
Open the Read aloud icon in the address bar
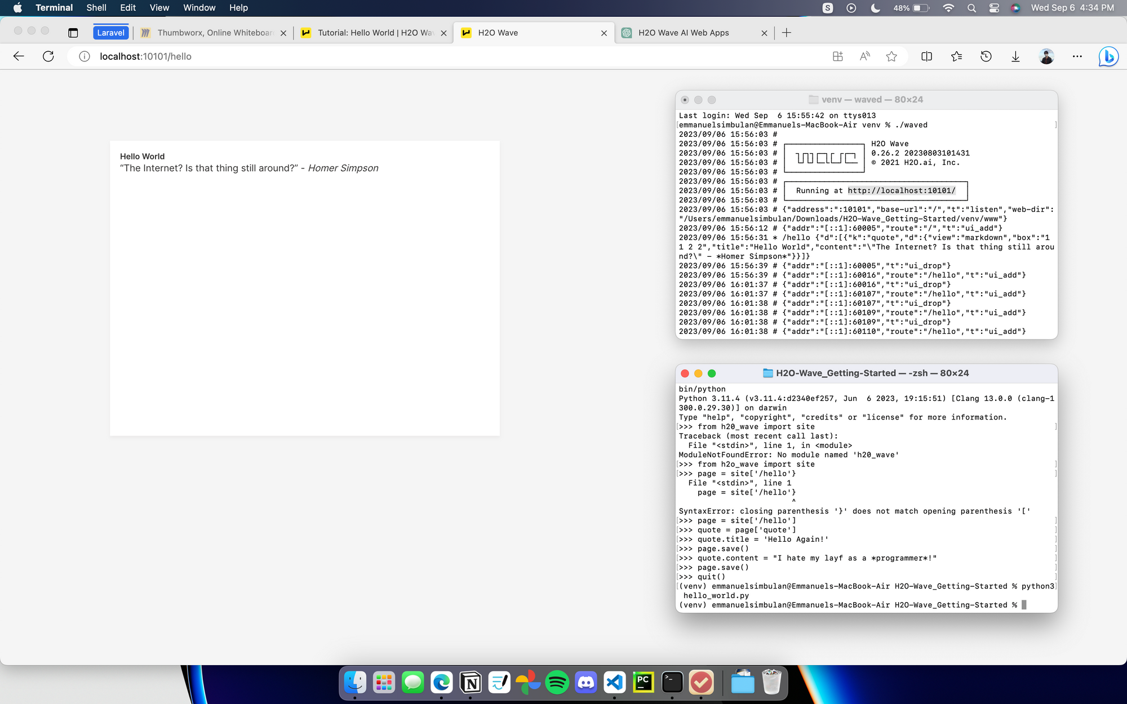[864, 56]
